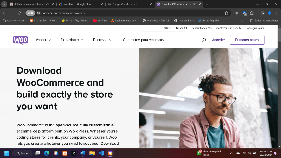Screen dimensions: 281x158
Task: Switch to the WordPress | Google Cloud tab
Action: [x=78, y=4]
